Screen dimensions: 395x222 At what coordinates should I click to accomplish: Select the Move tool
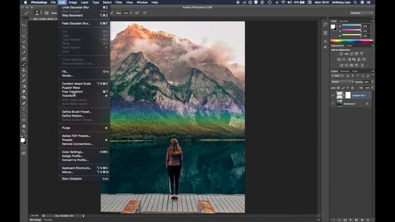(x=23, y=25)
